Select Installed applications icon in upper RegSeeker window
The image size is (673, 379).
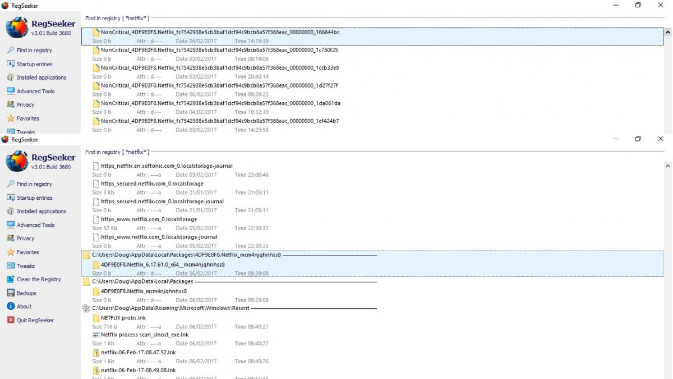pyautogui.click(x=11, y=77)
